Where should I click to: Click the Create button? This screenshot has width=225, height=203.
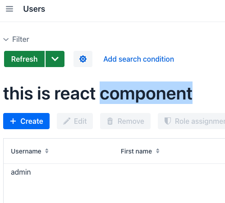[x=26, y=121]
